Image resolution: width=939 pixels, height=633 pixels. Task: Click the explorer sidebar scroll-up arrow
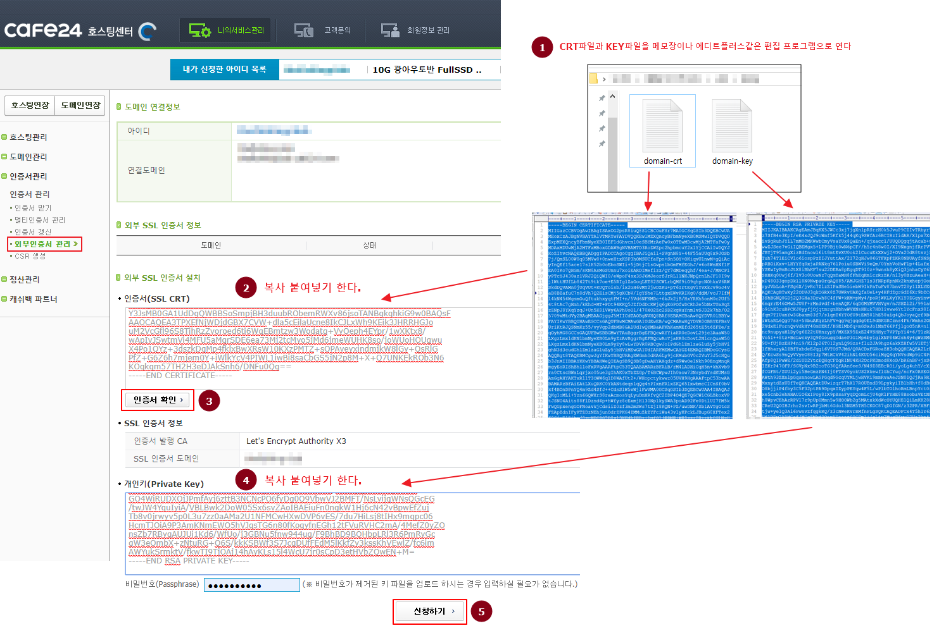pos(612,97)
